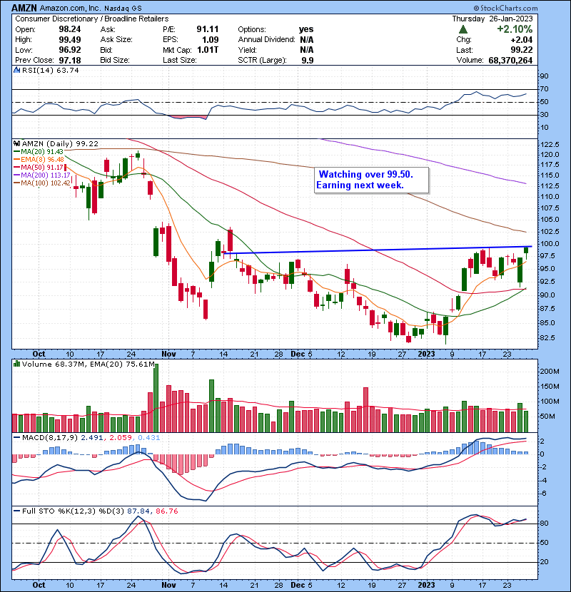The height and width of the screenshot is (592, 571).
Task: Click the Mkt Cap value 1.01T
Action: [x=207, y=50]
